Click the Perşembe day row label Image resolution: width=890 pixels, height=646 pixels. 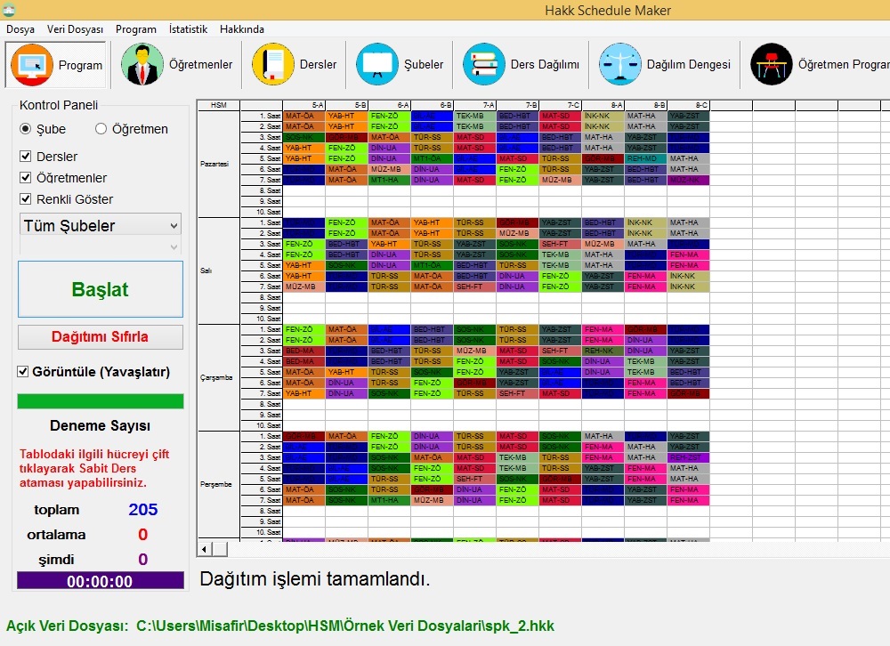(x=219, y=484)
